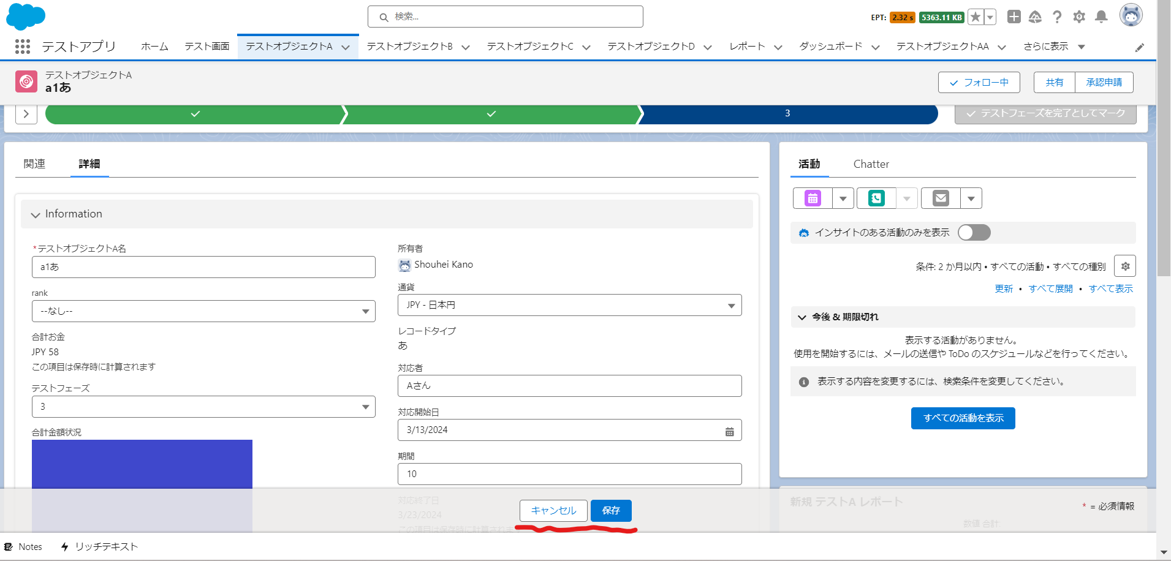Click the 対応開始日 date field
1171x561 pixels.
point(570,430)
